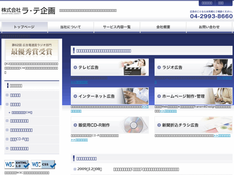This screenshot has width=234, height=175.
Task: Open the sidebar item containing CD-R
Action: tap(32, 139)
